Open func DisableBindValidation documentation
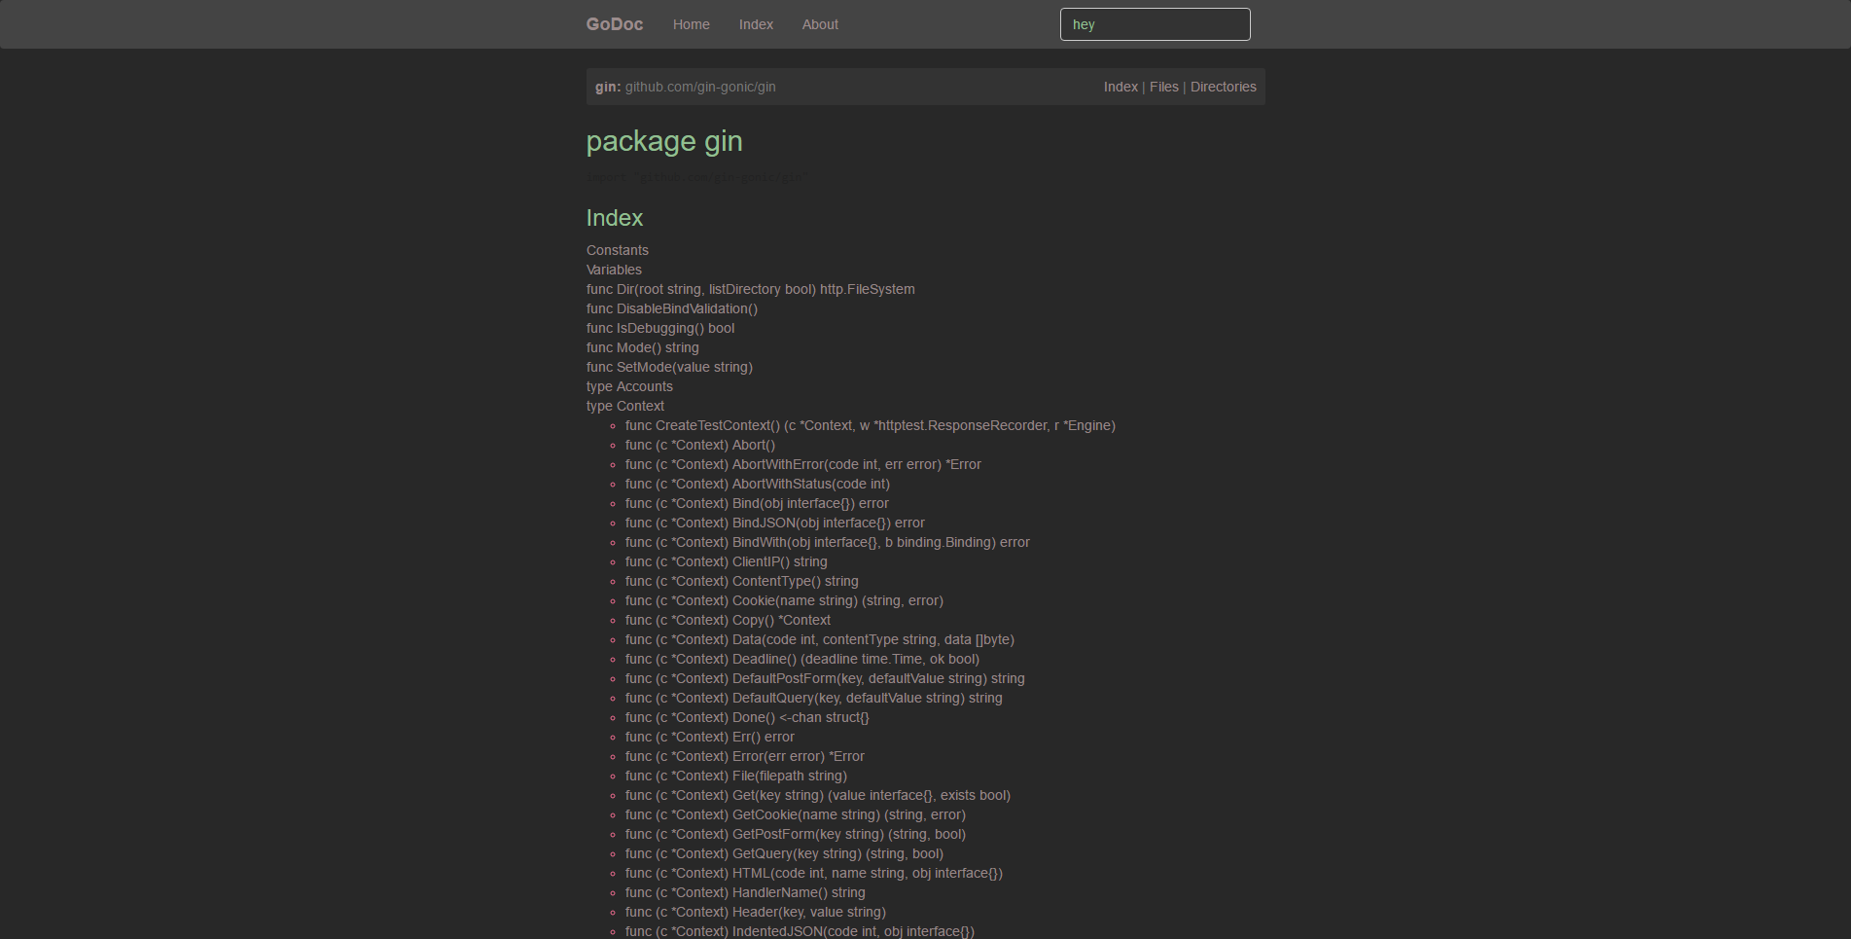Screen dimensions: 1851x939 click(x=671, y=308)
